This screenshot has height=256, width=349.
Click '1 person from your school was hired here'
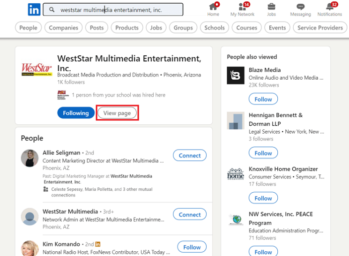point(119,95)
